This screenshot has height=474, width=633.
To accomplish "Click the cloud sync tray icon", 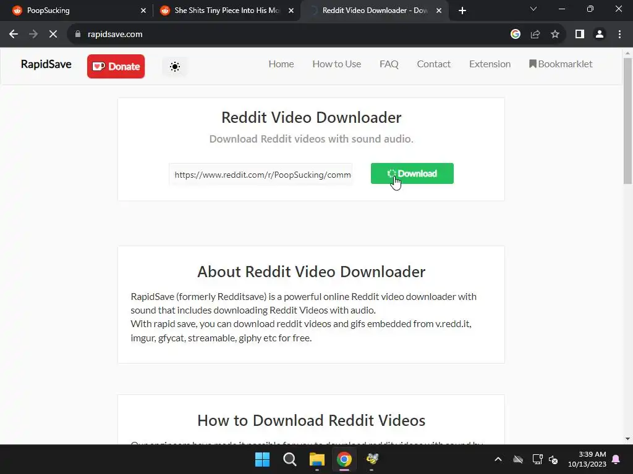I will pos(518,459).
